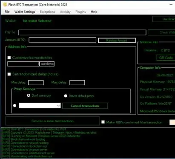Select the custom proxy radio button

pyautogui.click(x=14, y=106)
